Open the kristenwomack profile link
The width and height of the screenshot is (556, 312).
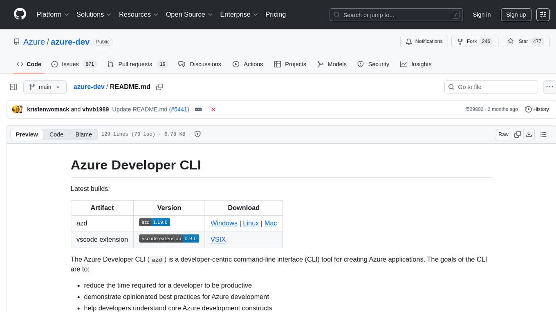tap(48, 109)
